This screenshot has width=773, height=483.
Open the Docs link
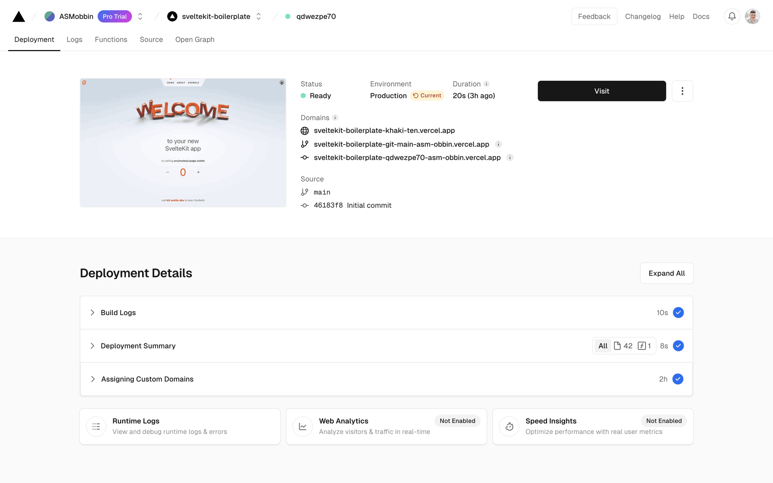point(701,17)
